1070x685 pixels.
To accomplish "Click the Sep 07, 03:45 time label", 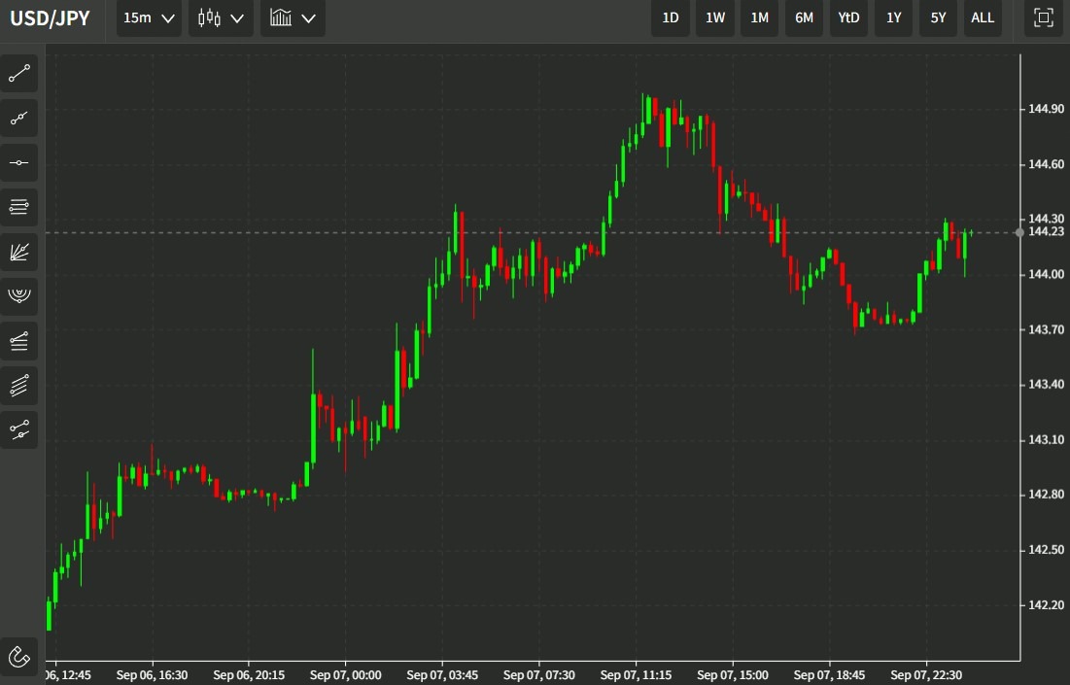I will (x=442, y=674).
